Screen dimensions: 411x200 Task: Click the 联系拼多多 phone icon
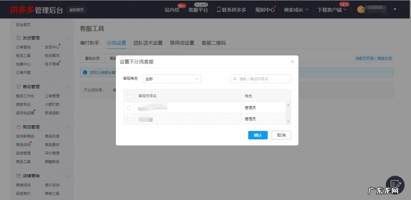[219, 9]
